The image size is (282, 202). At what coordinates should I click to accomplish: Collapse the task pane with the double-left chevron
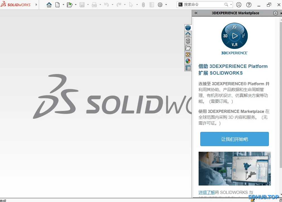tap(196, 13)
